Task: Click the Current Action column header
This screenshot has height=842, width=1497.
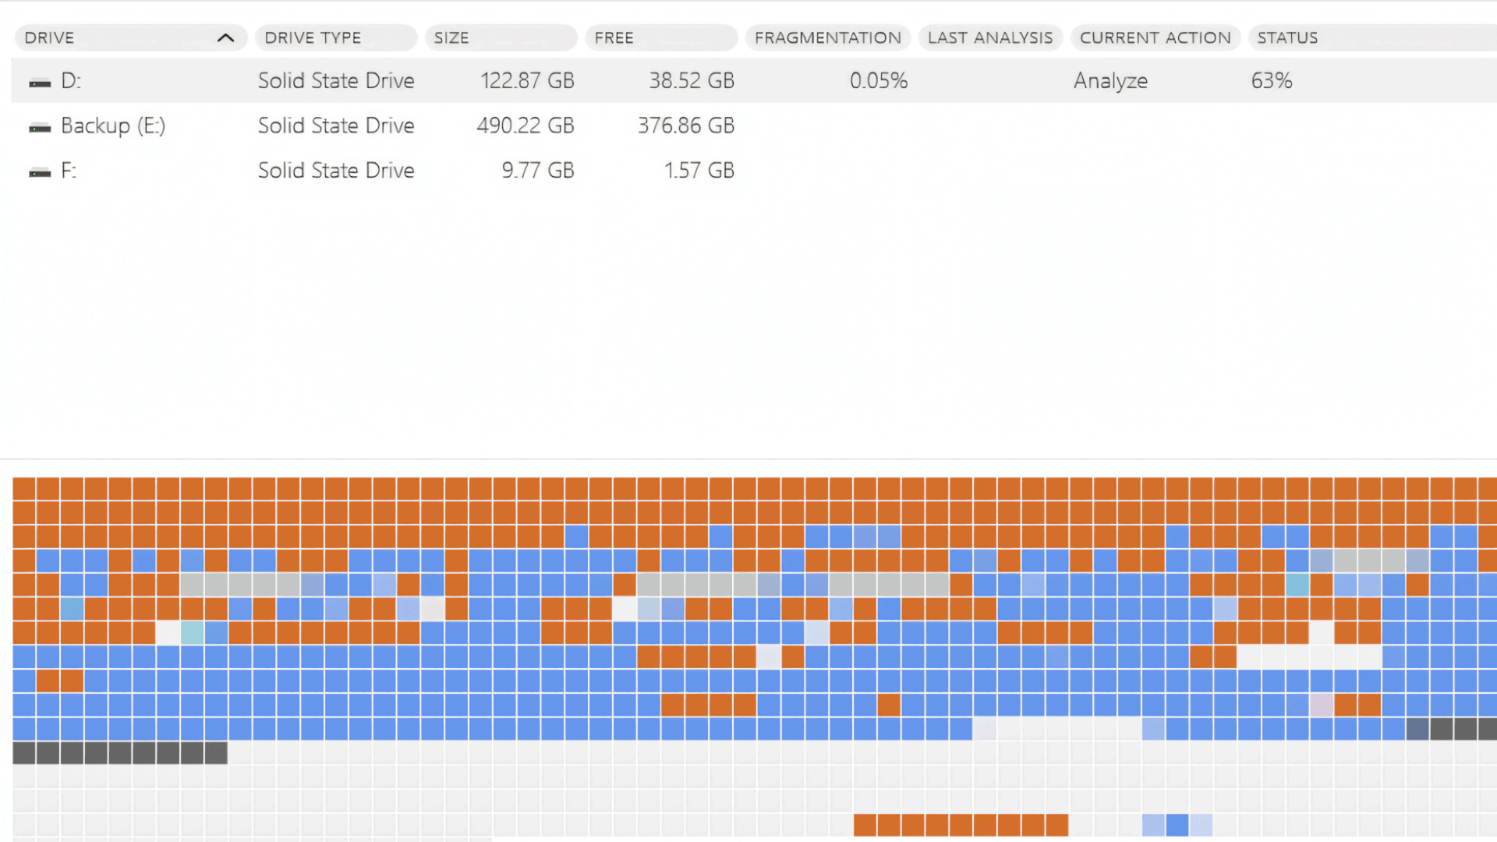Action: 1155,37
